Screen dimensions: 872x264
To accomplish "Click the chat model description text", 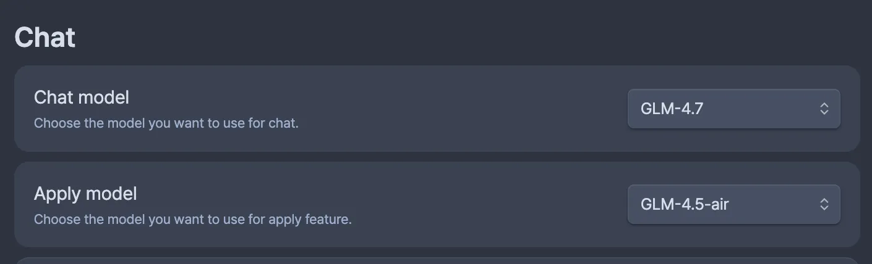I will [166, 123].
